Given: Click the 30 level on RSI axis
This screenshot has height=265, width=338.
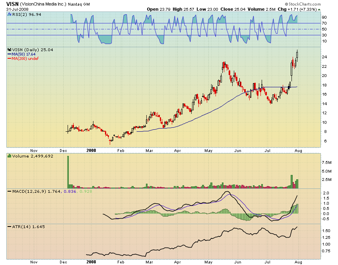Looking at the screenshot, I should pos(324,35).
